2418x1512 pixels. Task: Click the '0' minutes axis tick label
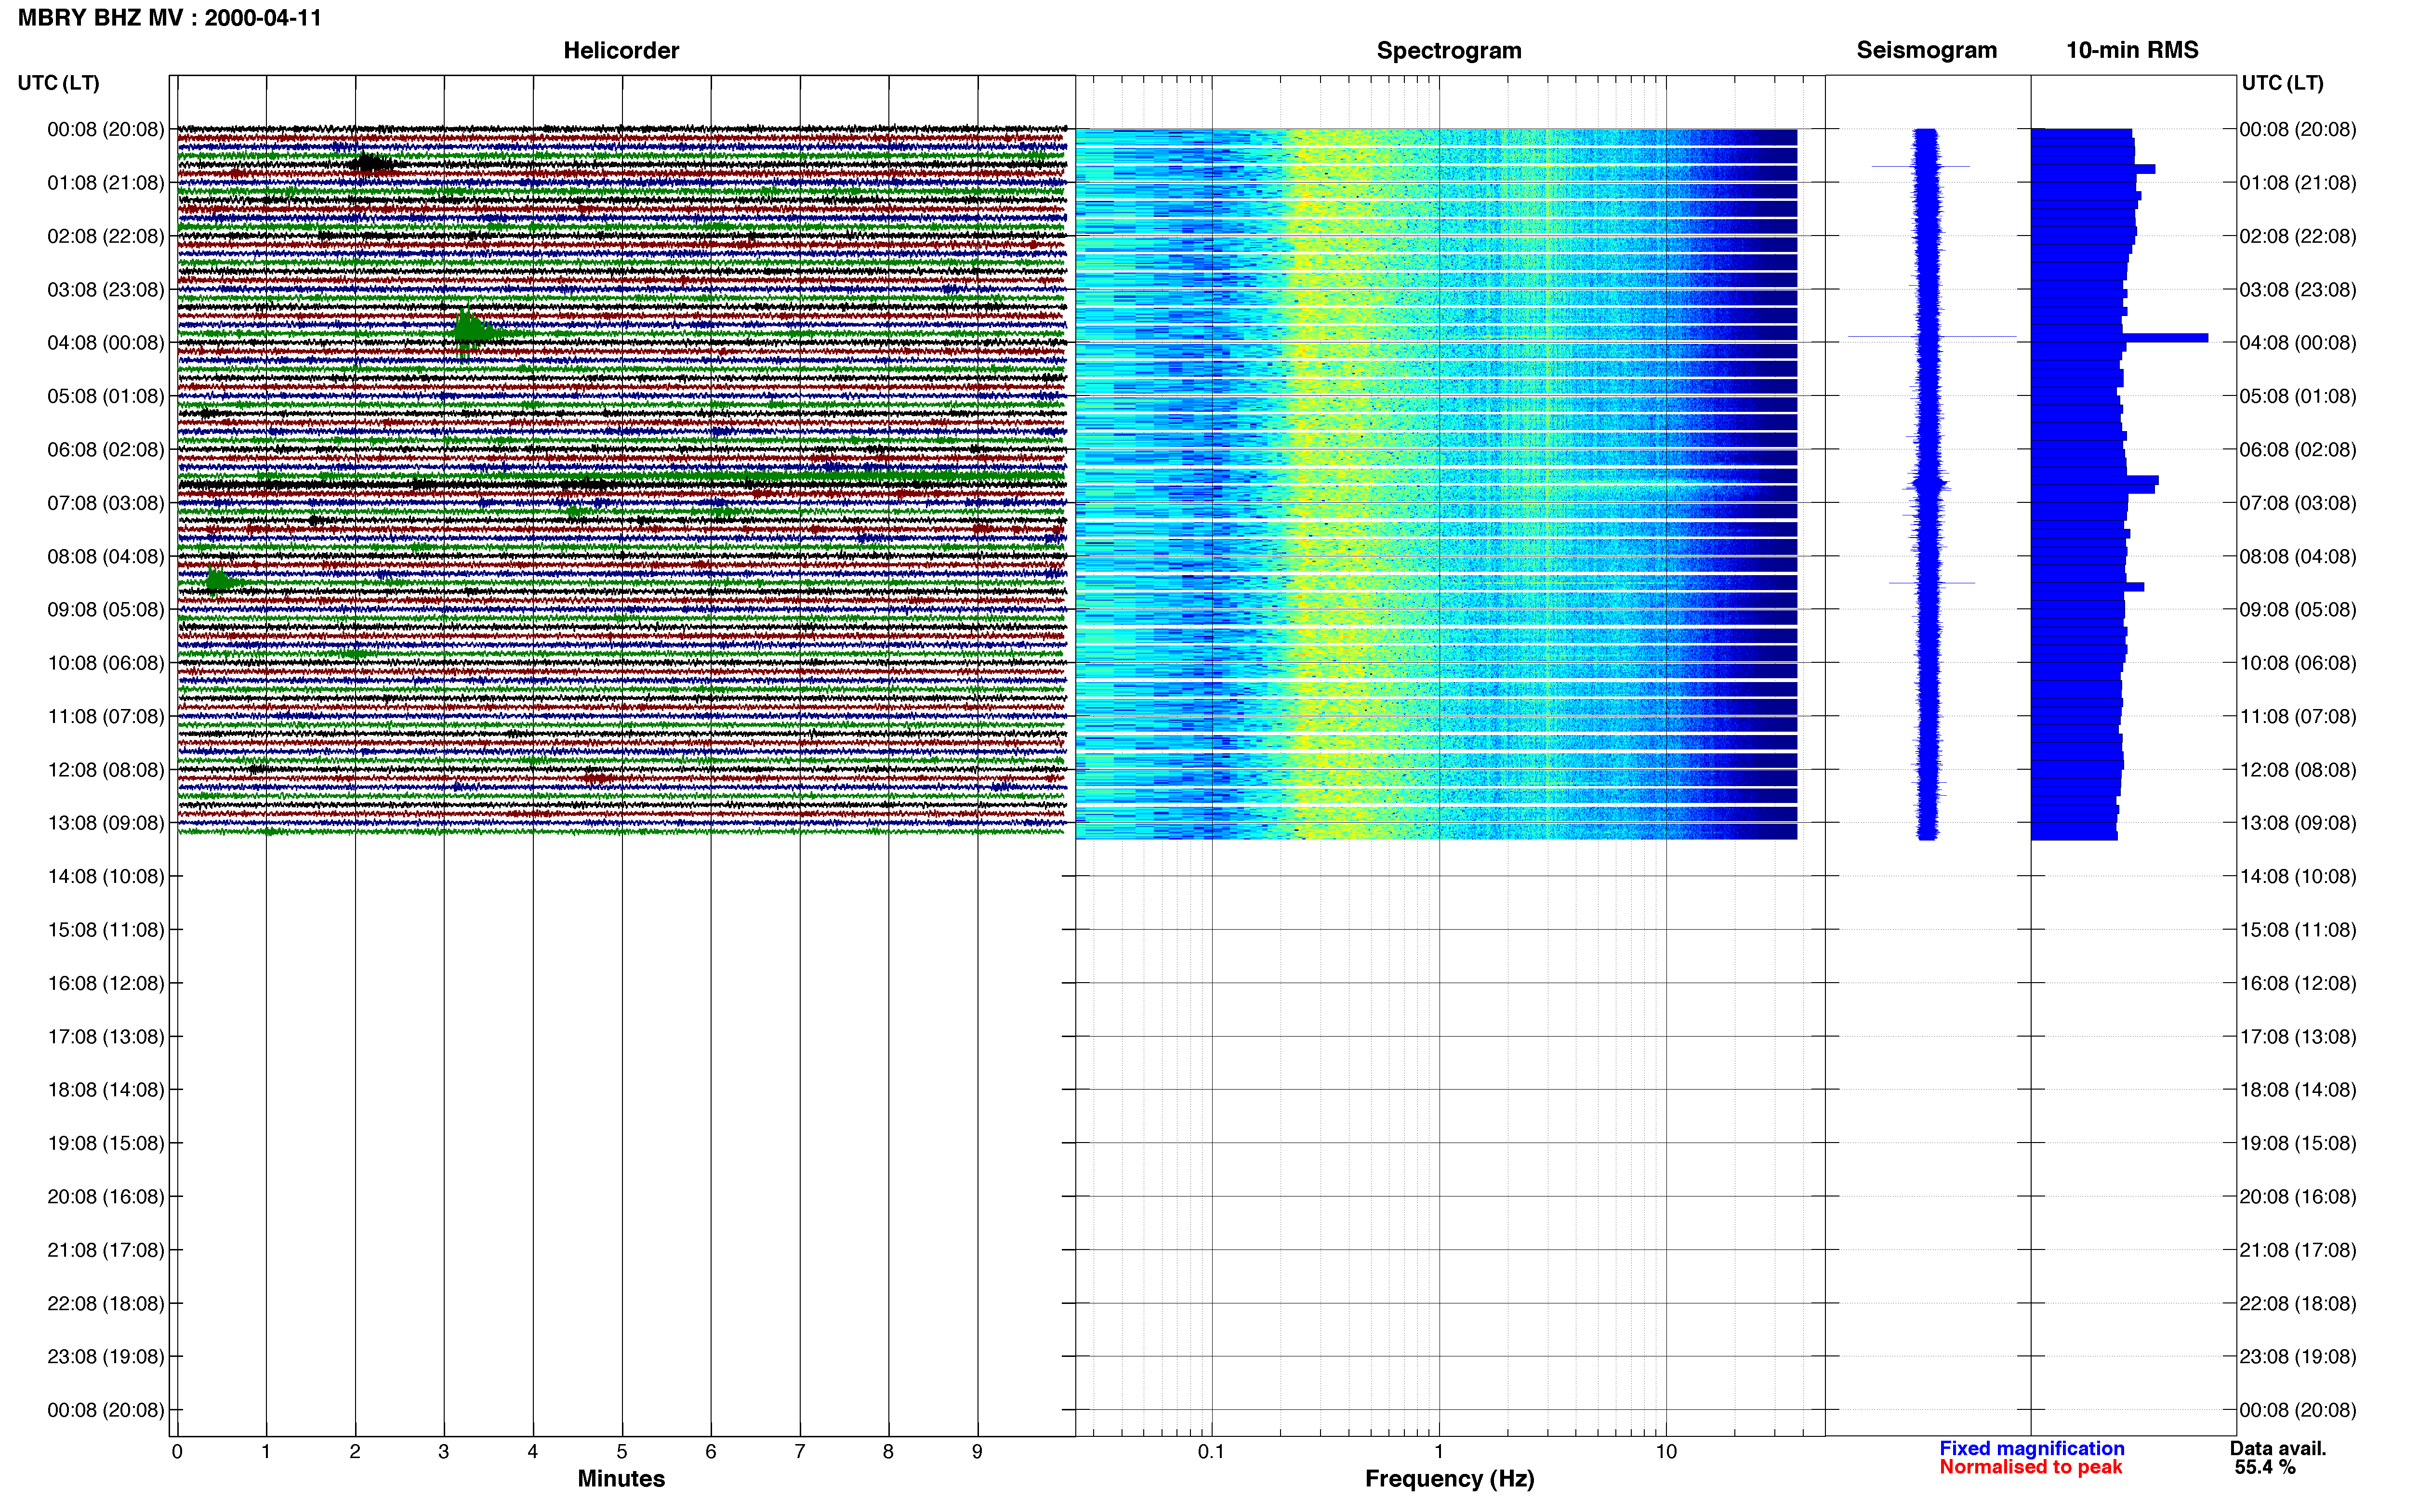click(x=177, y=1451)
